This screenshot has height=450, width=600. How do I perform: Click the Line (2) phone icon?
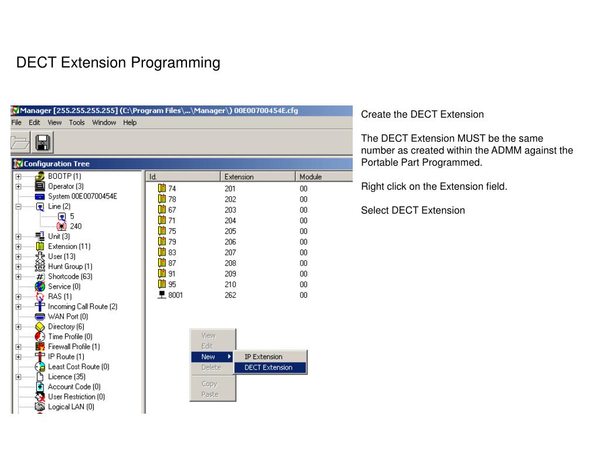coord(40,207)
